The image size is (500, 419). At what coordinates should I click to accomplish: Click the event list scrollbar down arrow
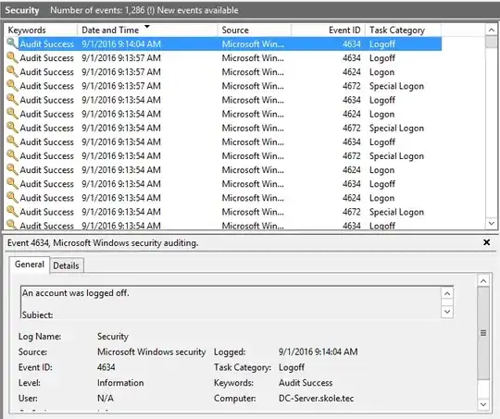click(x=492, y=223)
